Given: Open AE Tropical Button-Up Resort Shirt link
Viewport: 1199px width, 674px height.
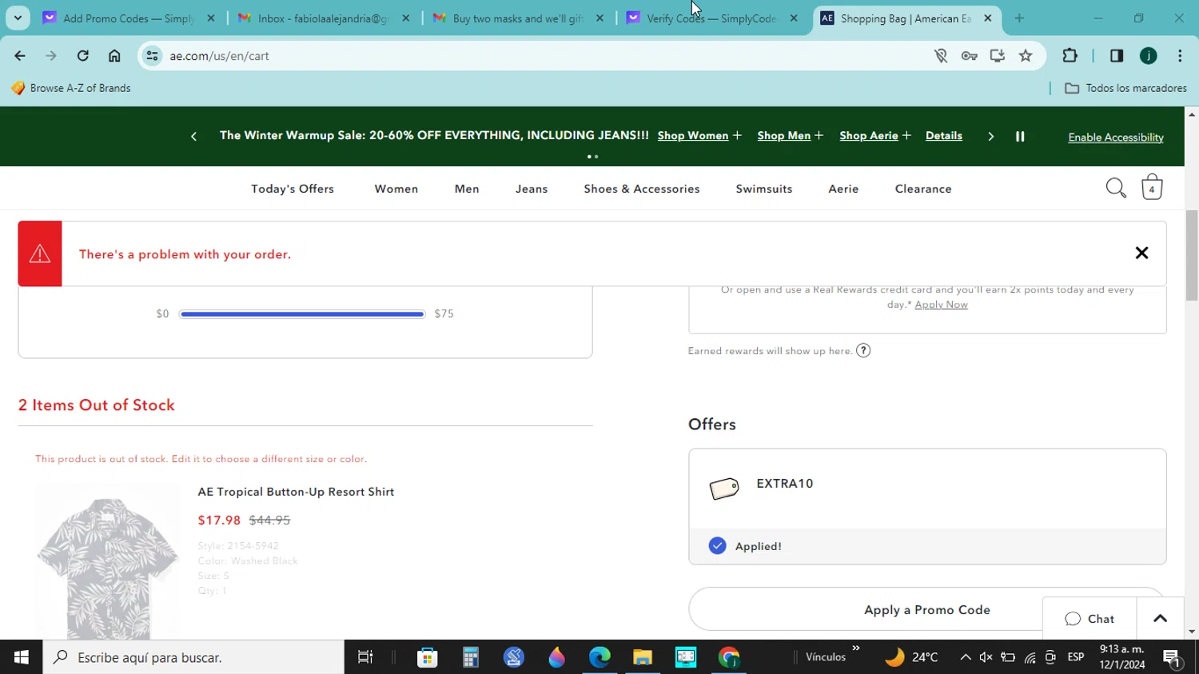Looking at the screenshot, I should tap(296, 492).
